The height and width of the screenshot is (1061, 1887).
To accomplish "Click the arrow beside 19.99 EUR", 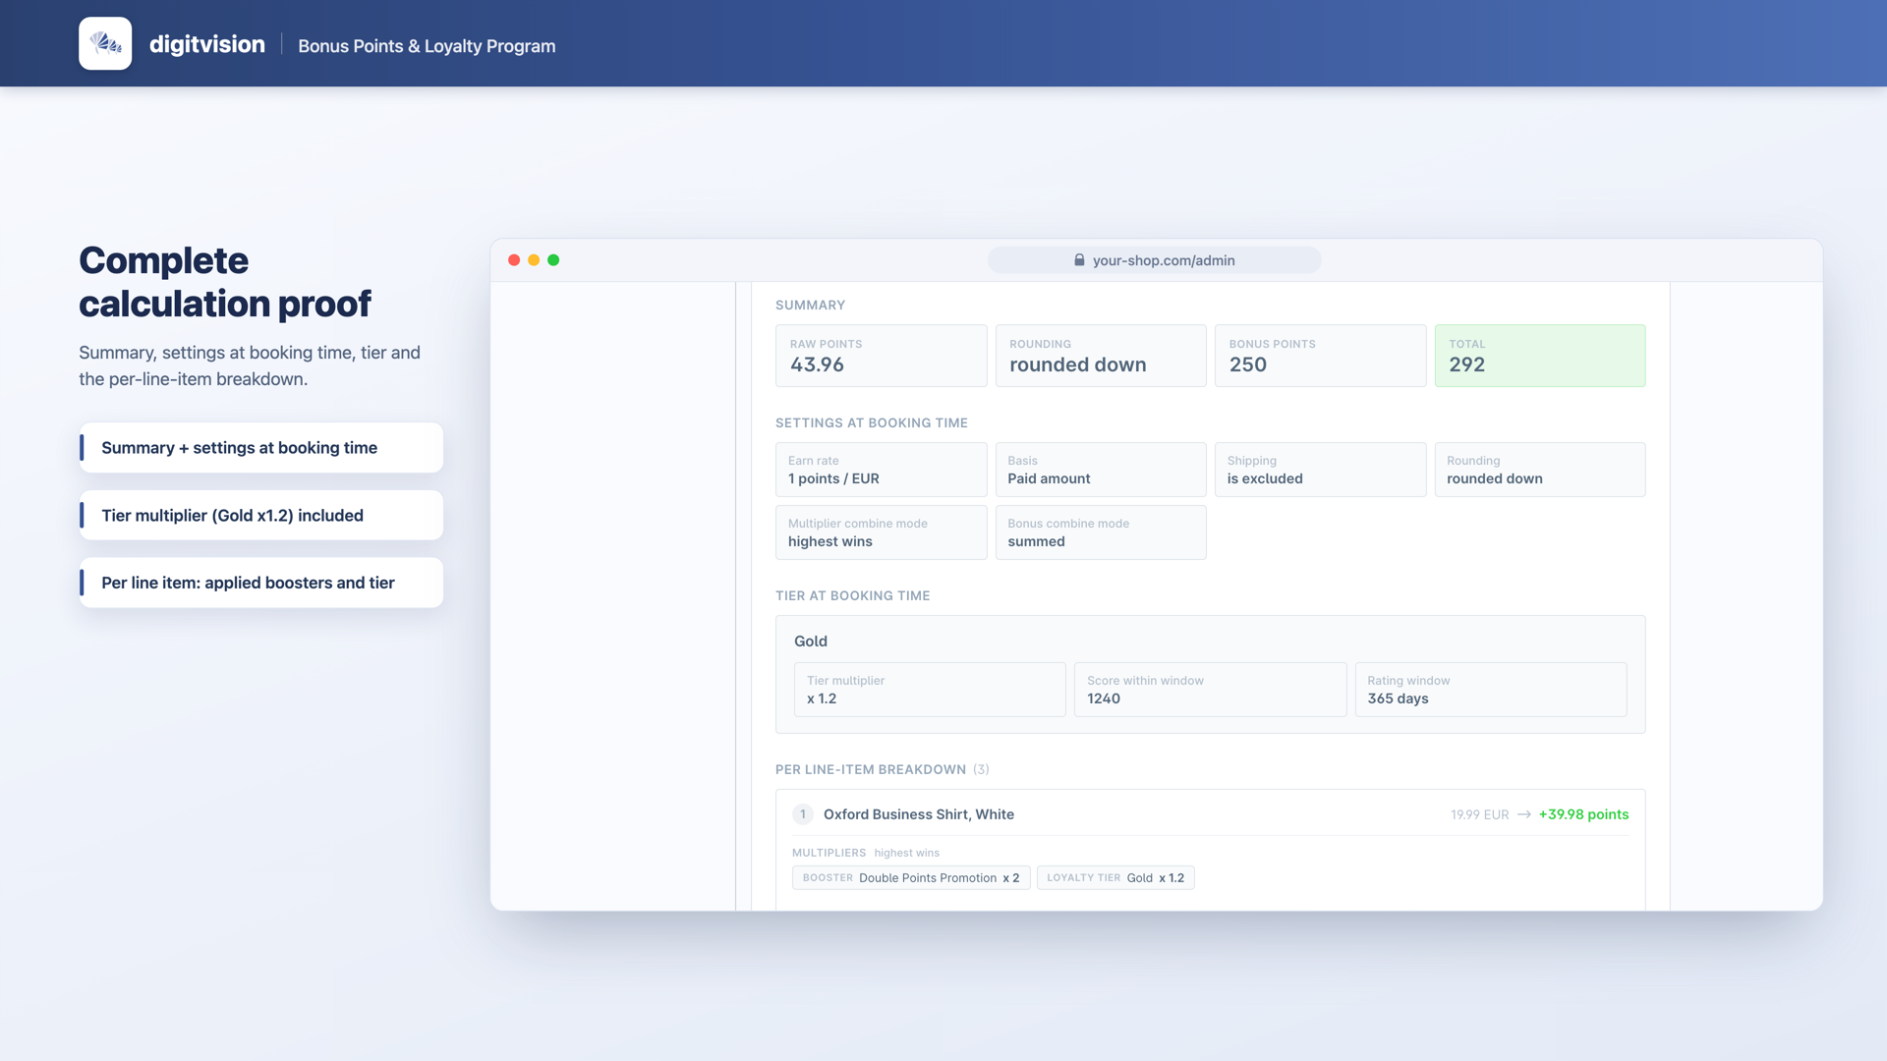I will coord(1523,814).
